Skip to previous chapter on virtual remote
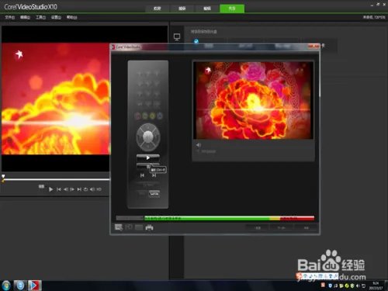Viewport: 388px width, 291px height. point(142,175)
